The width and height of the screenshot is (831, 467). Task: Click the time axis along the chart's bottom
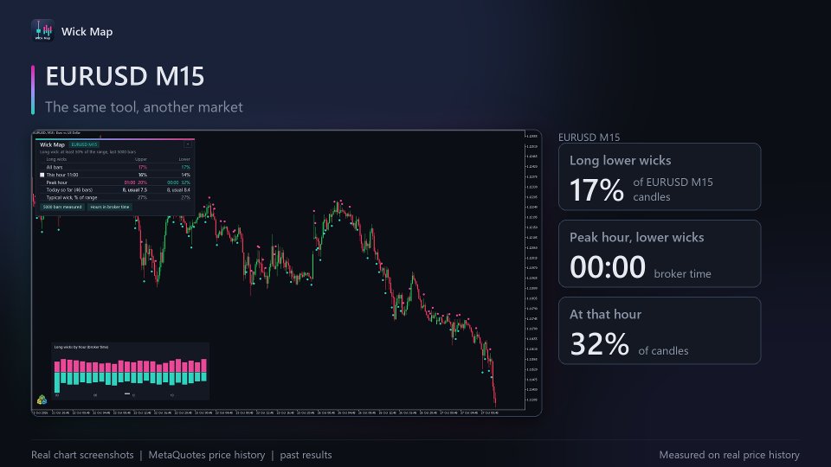click(x=265, y=413)
